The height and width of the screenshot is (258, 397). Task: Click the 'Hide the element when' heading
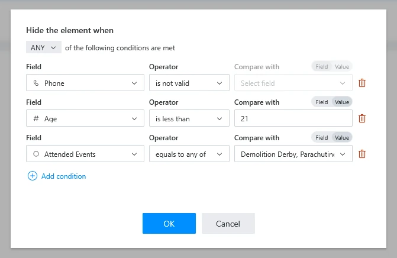pyautogui.click(x=70, y=30)
